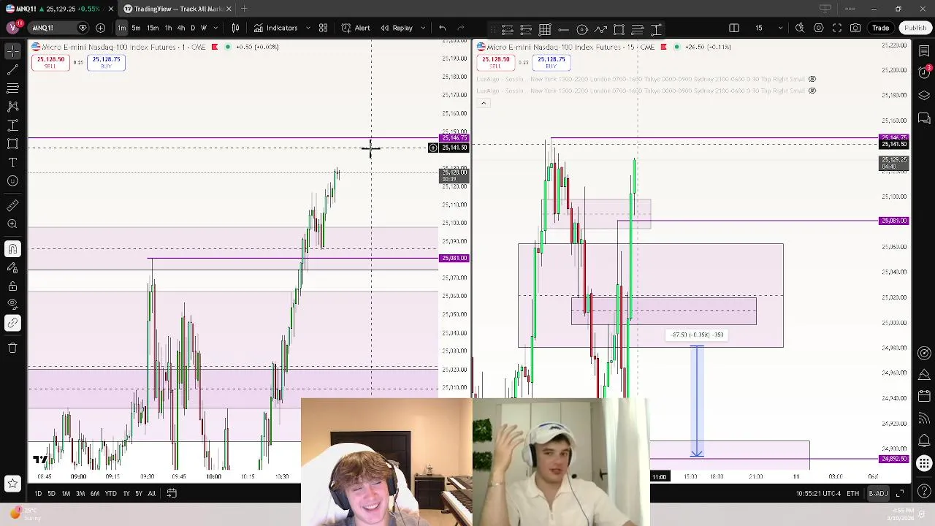Select the 5m timeframe
Viewport: 935px width, 526px height.
(x=136, y=28)
